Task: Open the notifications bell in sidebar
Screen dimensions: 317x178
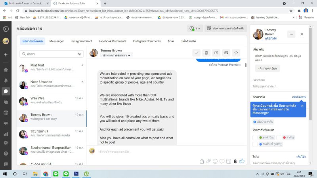Action: coord(6,81)
